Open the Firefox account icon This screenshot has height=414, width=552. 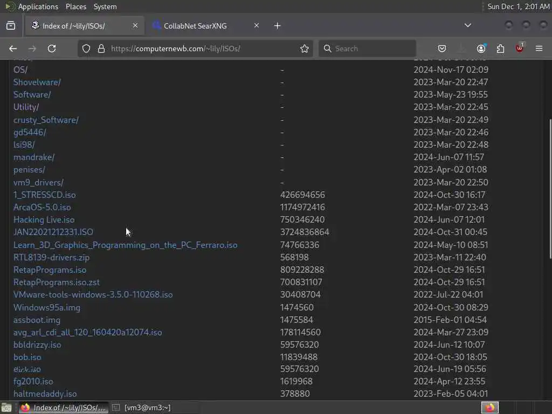point(481,49)
